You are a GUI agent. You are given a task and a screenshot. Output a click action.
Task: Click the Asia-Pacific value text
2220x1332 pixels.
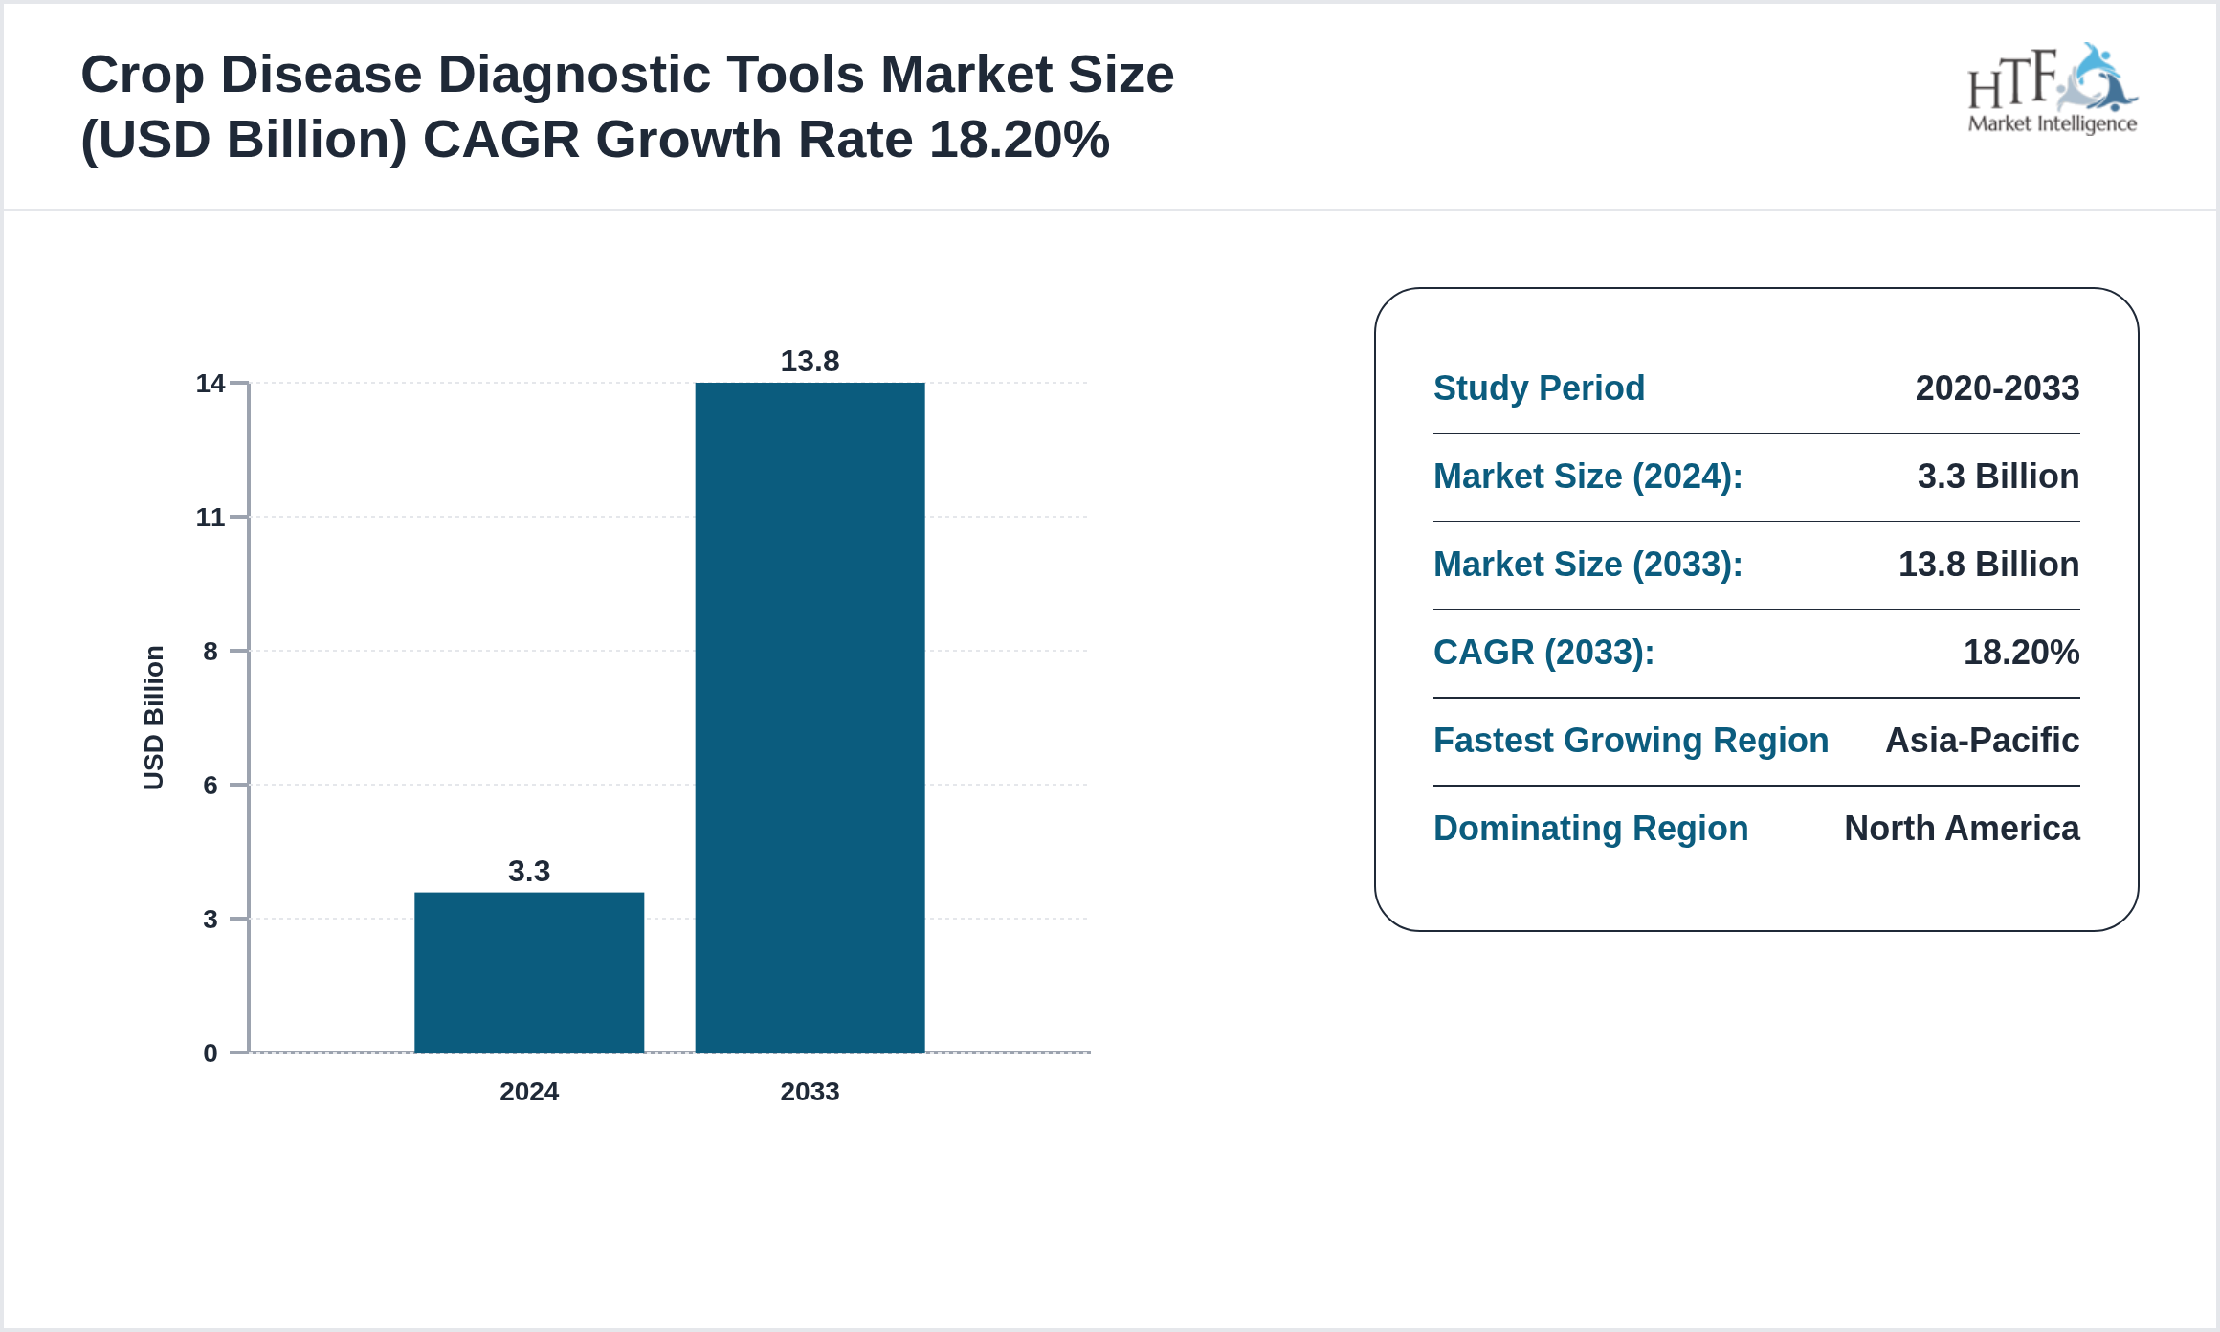(x=1982, y=740)
